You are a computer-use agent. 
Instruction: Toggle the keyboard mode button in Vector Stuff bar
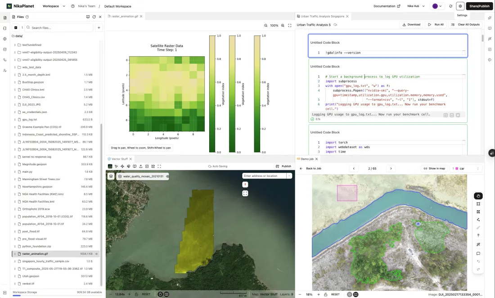(x=166, y=294)
